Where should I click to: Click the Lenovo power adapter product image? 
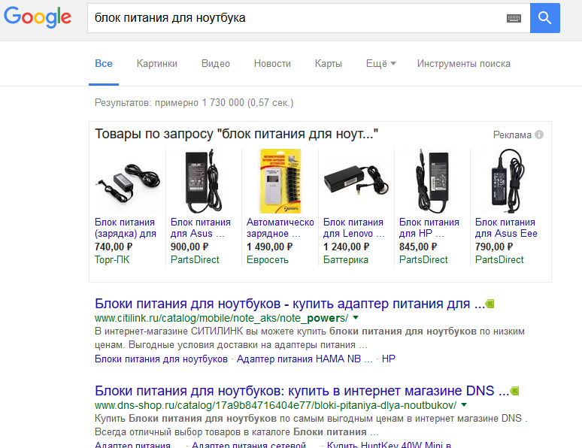pyautogui.click(x=356, y=180)
